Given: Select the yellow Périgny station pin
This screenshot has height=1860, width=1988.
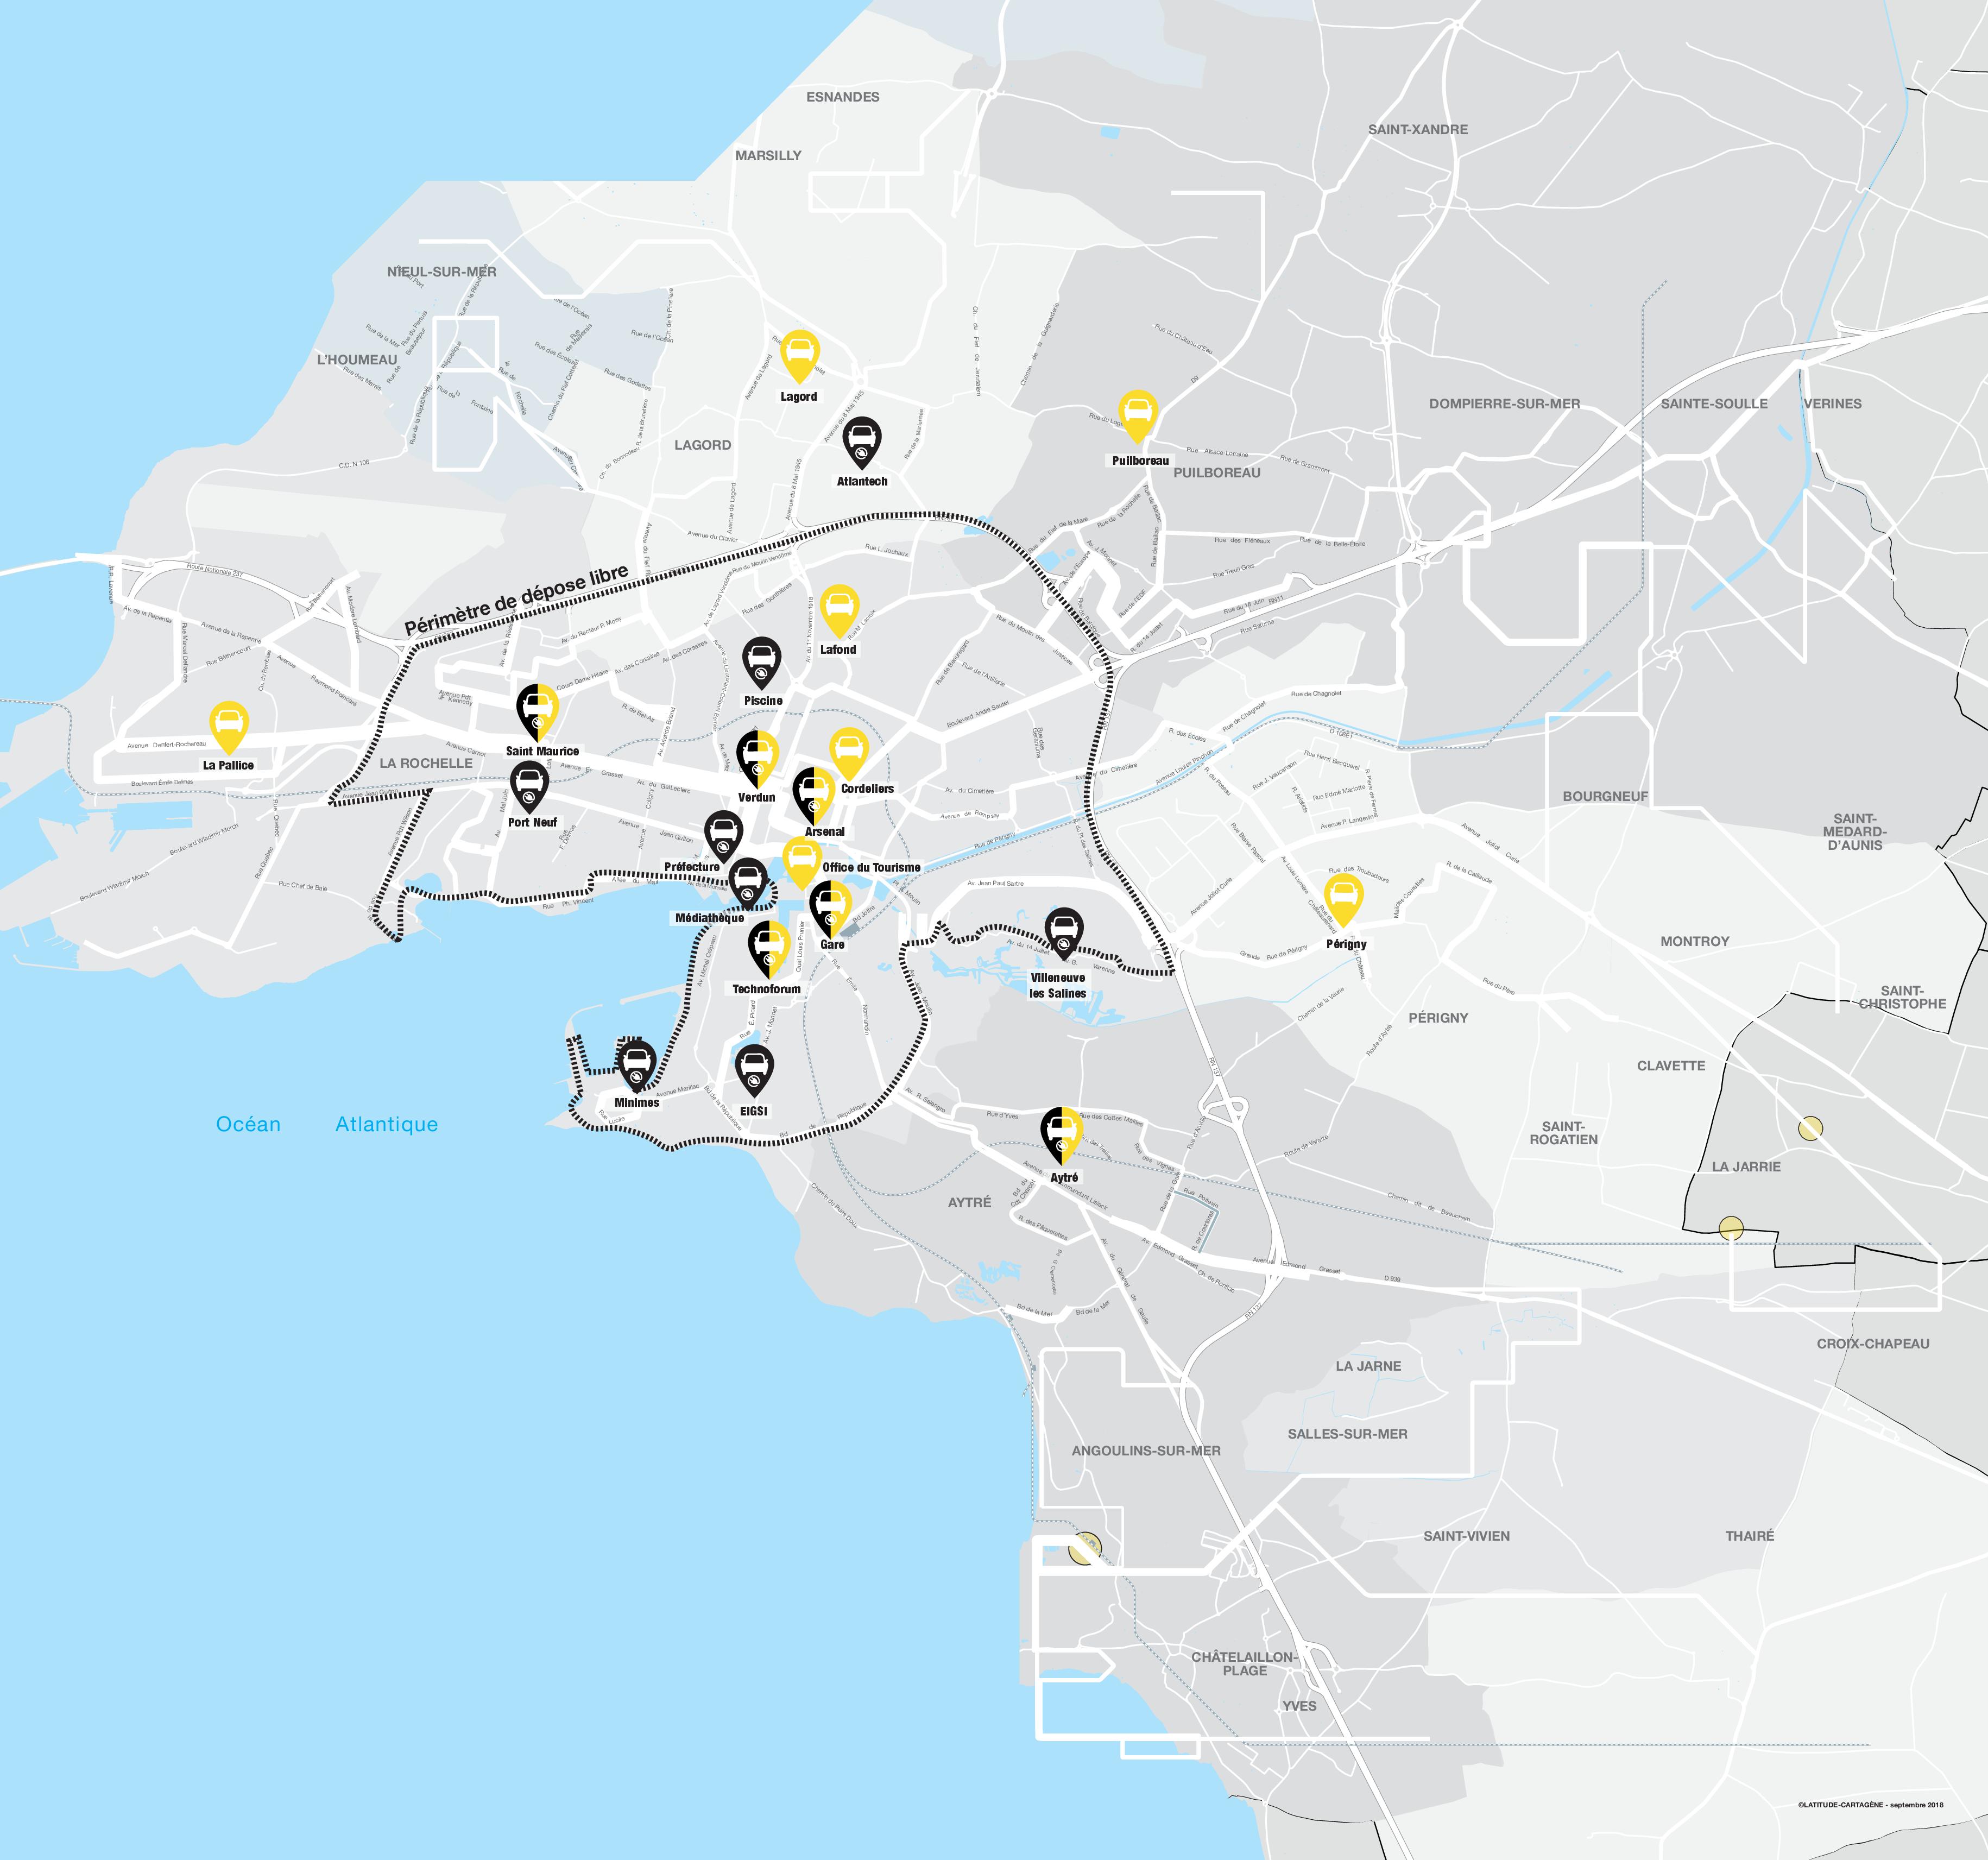Looking at the screenshot, I should 1343,901.
